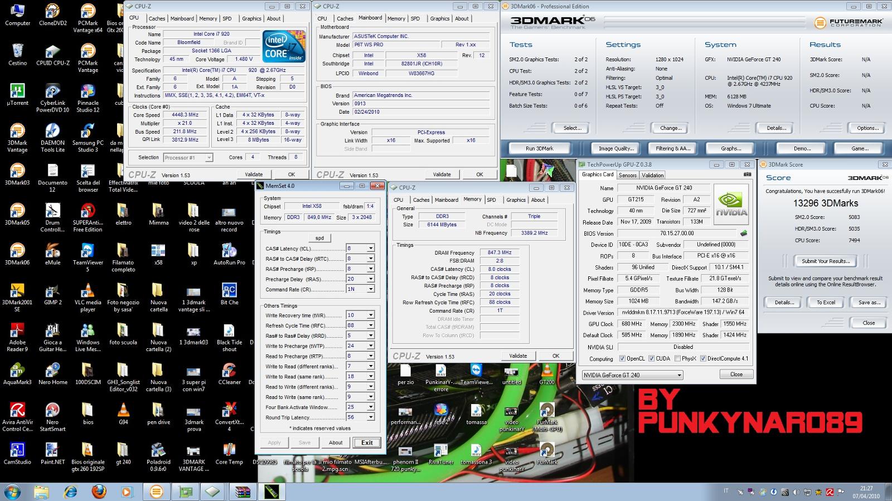This screenshot has width=892, height=501.
Task: Click the MemSet About button
Action: point(336,442)
